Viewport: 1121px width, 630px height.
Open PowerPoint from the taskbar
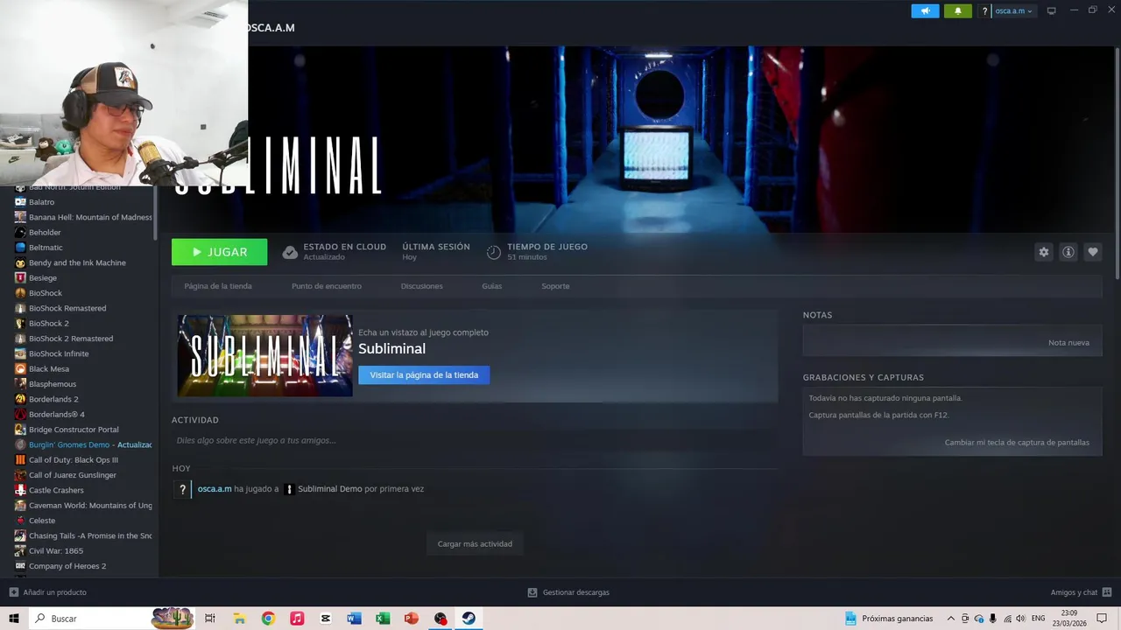pyautogui.click(x=412, y=619)
